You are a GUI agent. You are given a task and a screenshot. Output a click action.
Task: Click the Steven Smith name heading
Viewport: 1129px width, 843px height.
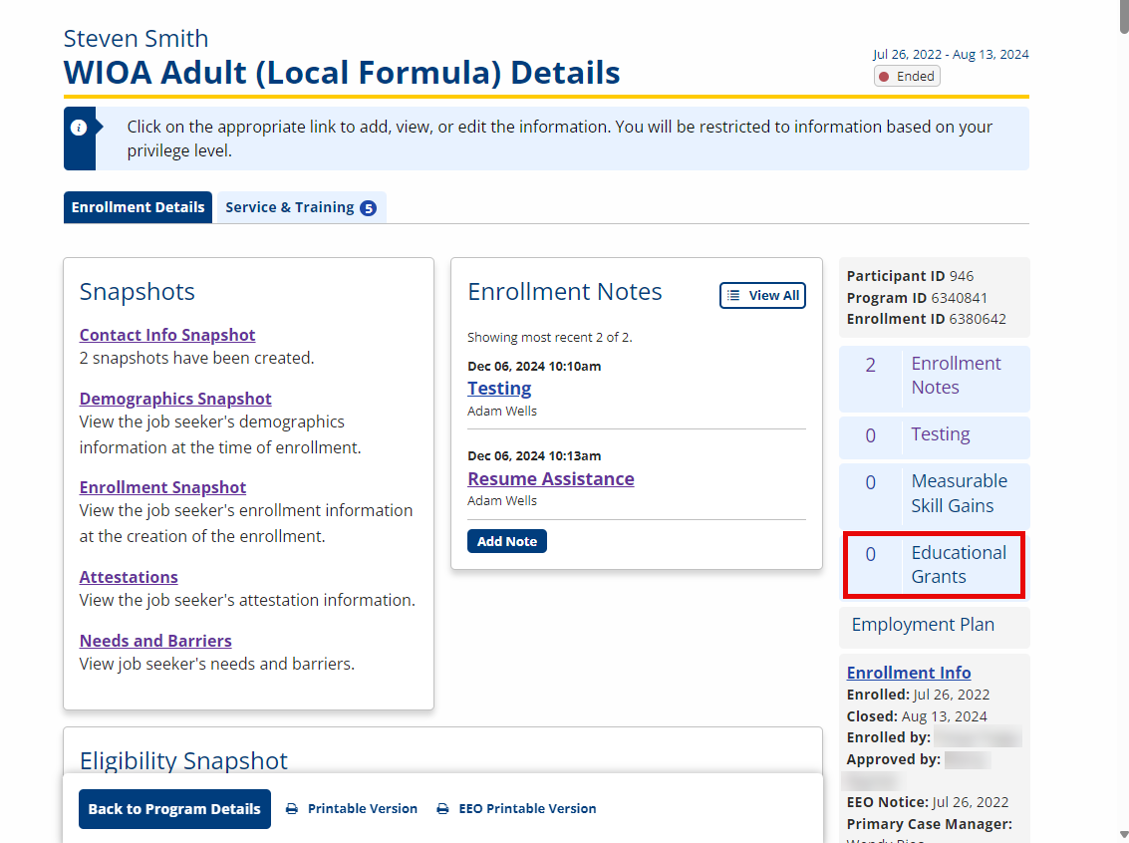pos(137,39)
